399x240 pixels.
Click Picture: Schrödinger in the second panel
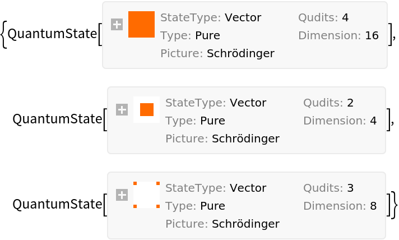pyautogui.click(x=222, y=139)
